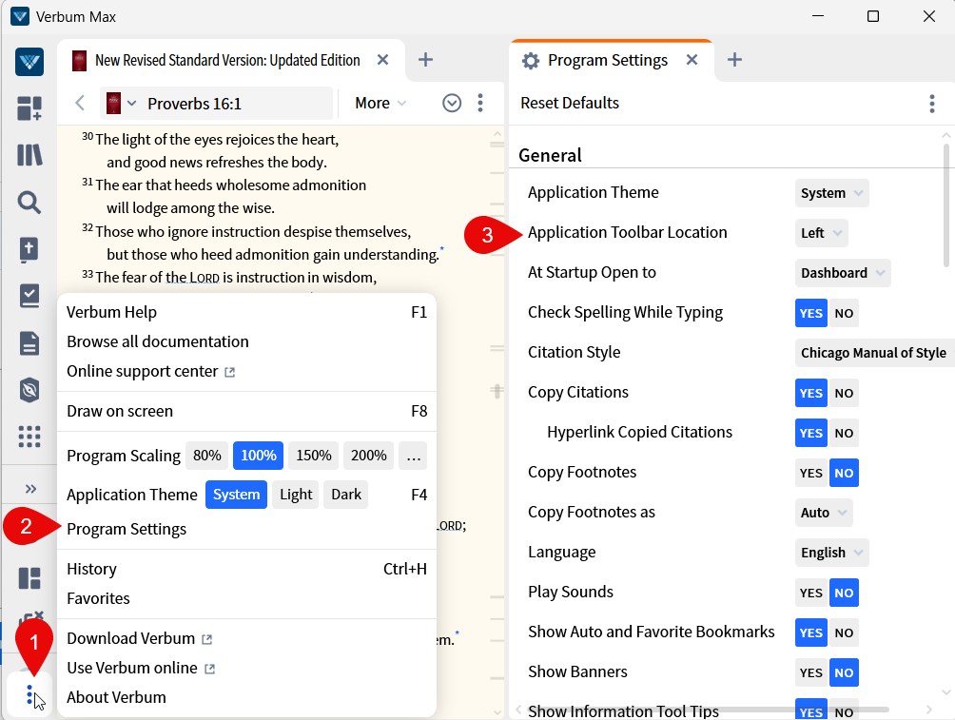Expand the sidebar with double chevron

point(30,489)
